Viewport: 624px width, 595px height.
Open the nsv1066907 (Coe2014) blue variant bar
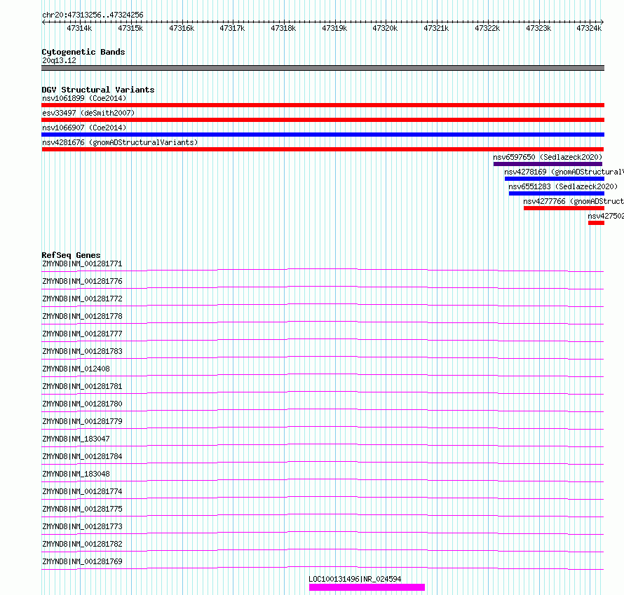click(x=323, y=135)
